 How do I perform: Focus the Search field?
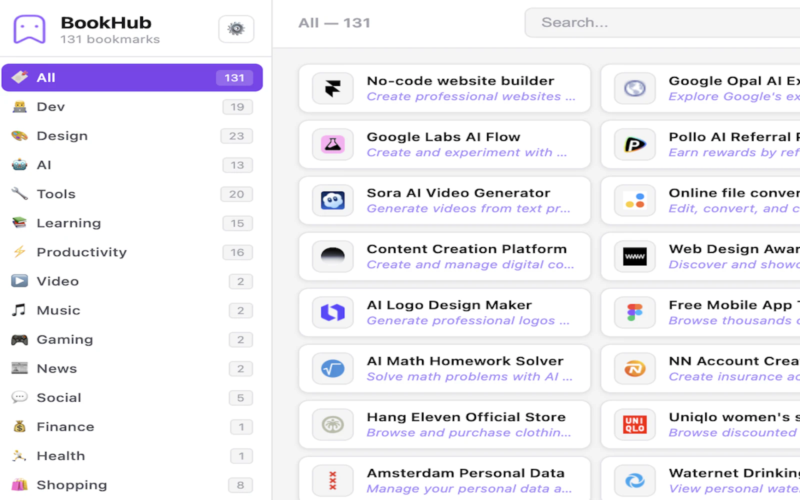pyautogui.click(x=662, y=22)
